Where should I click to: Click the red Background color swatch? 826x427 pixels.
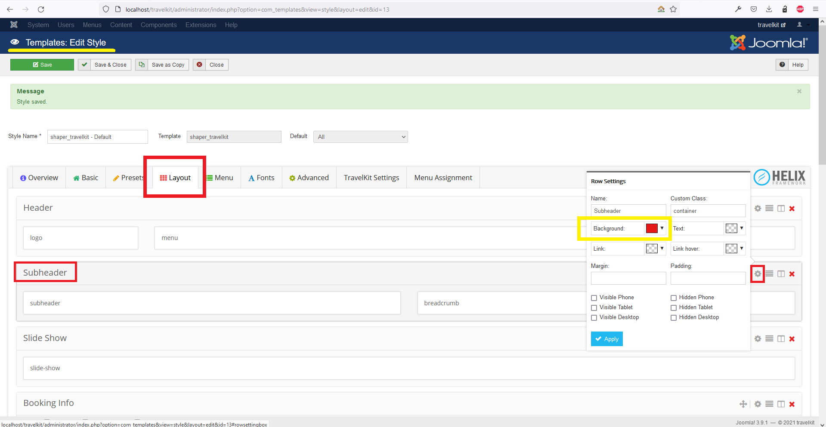click(x=652, y=228)
